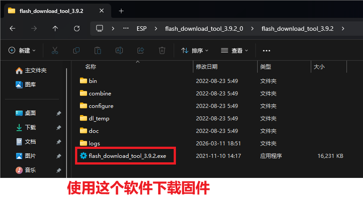
Task: Expand the 排序 (Sort) dropdown menu
Action: point(195,51)
